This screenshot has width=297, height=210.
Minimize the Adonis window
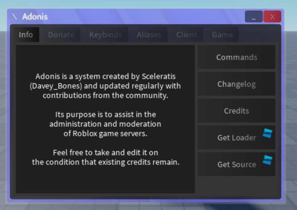click(x=254, y=17)
